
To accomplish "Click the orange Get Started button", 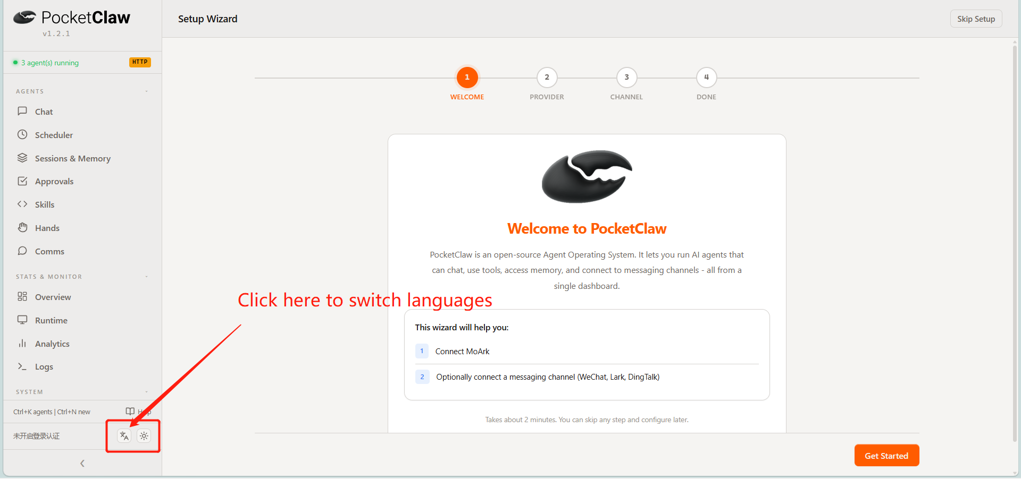I will pos(886,456).
